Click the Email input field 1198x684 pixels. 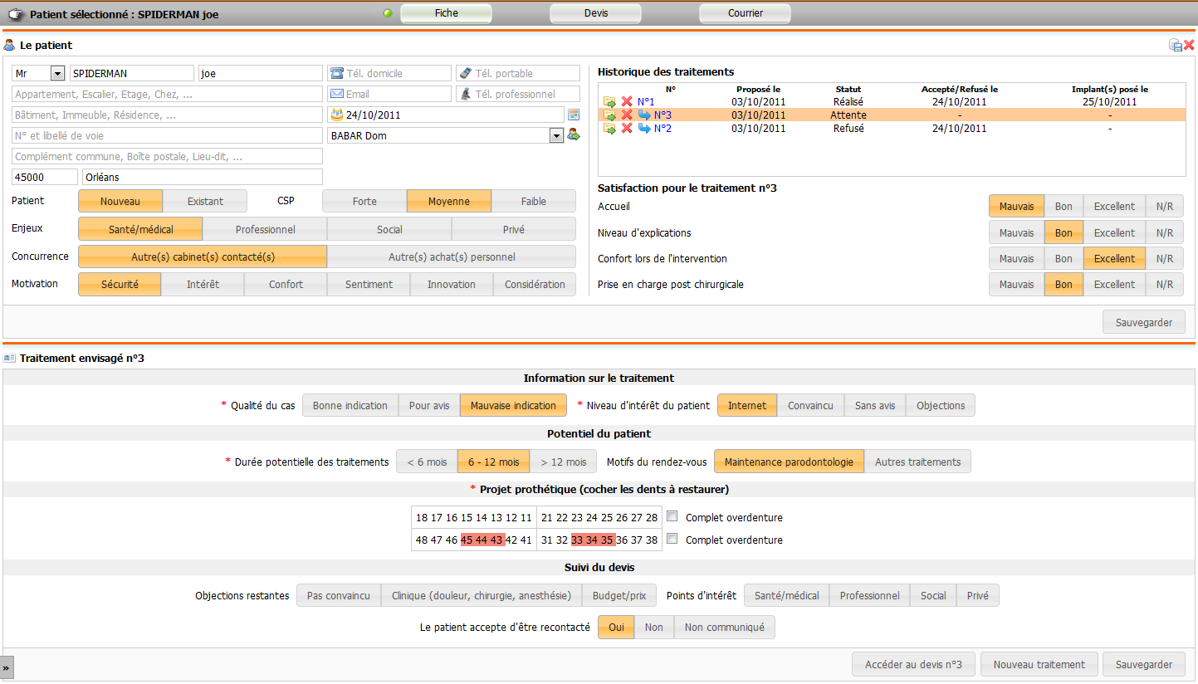tap(389, 95)
